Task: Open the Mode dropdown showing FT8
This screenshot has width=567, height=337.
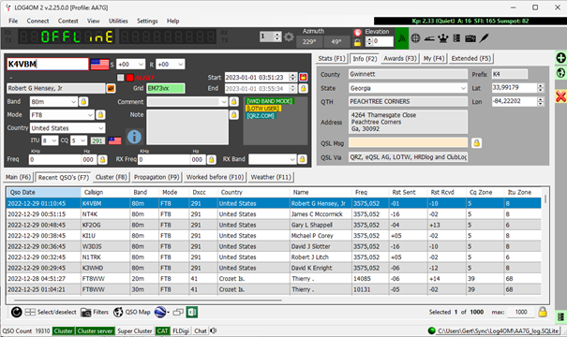Action: click(62, 115)
